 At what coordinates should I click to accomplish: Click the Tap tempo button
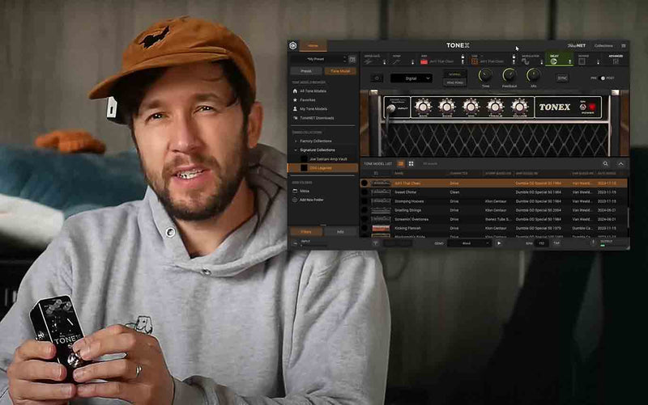(556, 243)
